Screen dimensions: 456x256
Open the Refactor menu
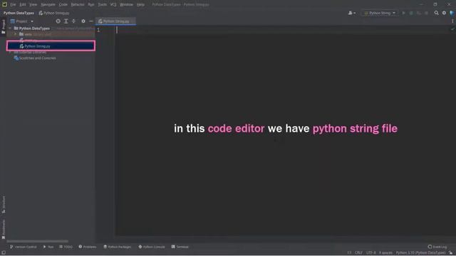coord(78,5)
